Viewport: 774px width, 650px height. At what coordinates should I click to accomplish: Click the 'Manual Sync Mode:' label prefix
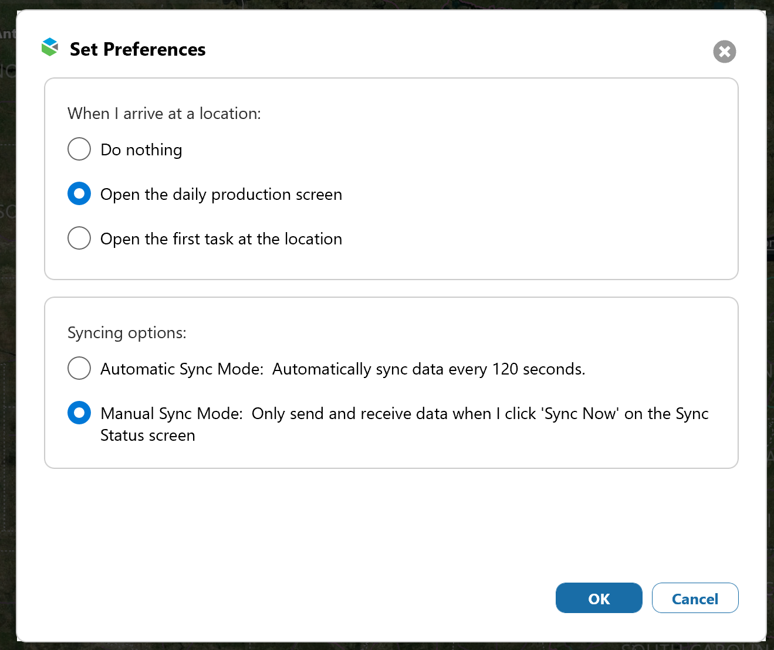point(171,414)
